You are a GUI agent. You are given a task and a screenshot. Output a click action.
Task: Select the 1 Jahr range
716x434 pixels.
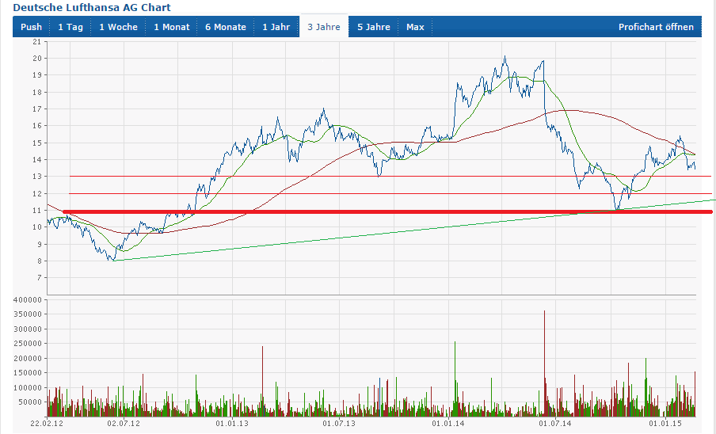[276, 27]
